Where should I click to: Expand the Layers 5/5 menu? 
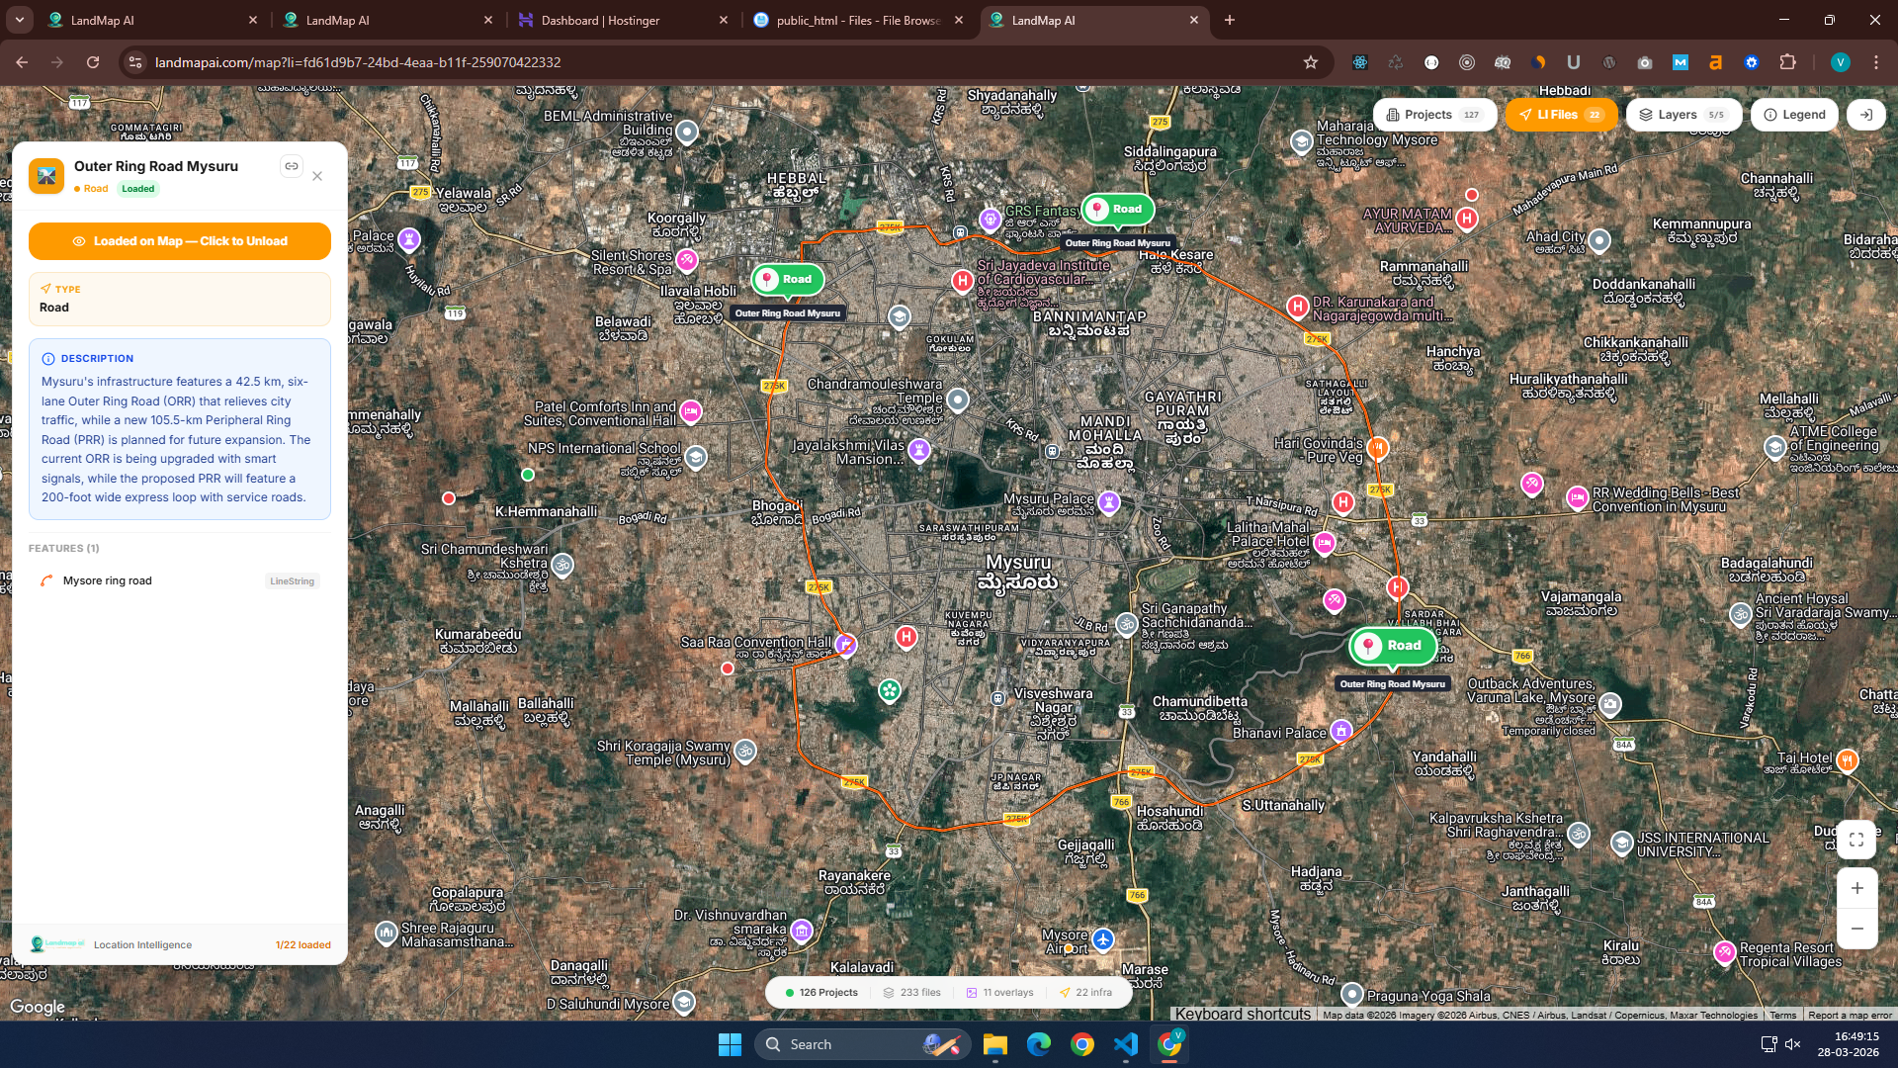(1683, 115)
